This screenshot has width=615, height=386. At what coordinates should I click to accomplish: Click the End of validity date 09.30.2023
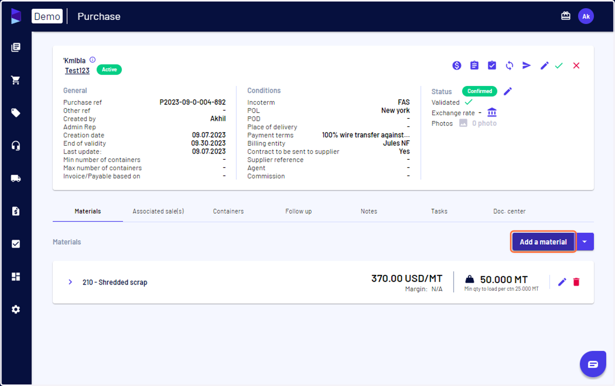coord(209,143)
